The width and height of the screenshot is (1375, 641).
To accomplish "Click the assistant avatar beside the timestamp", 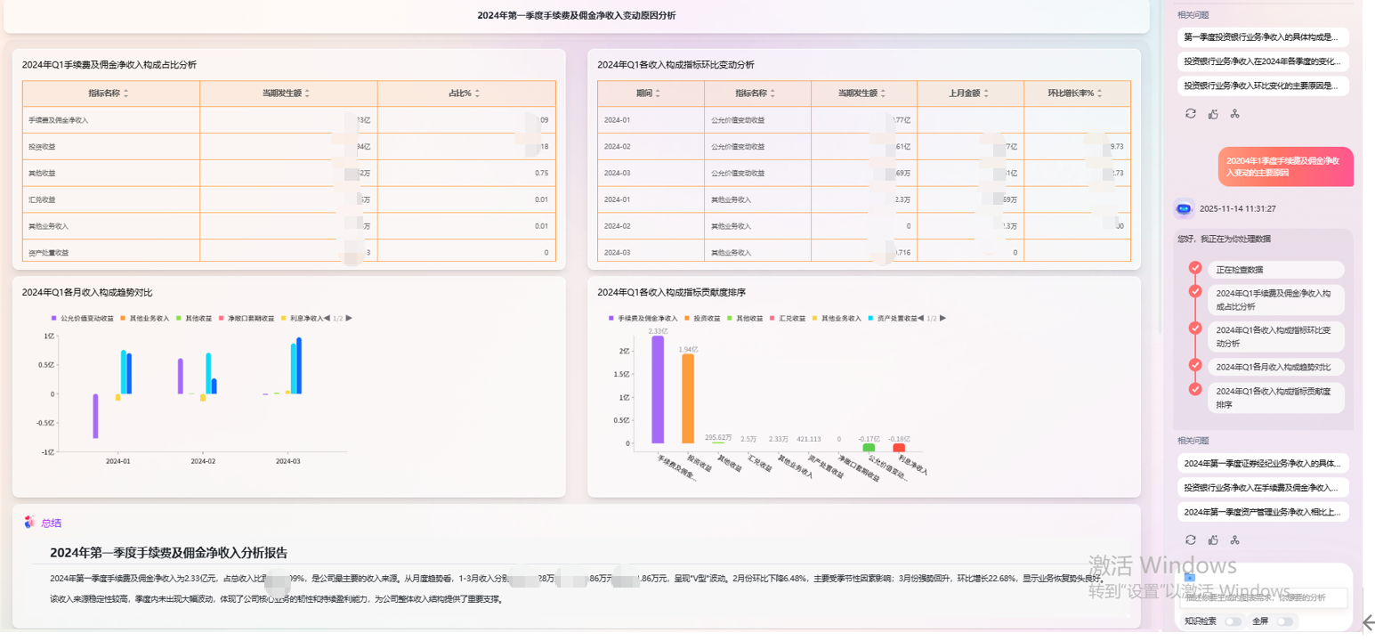I will click(x=1184, y=208).
